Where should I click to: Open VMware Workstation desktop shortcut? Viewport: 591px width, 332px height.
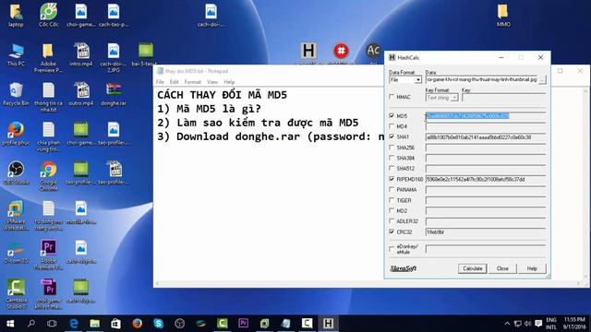pos(16,215)
